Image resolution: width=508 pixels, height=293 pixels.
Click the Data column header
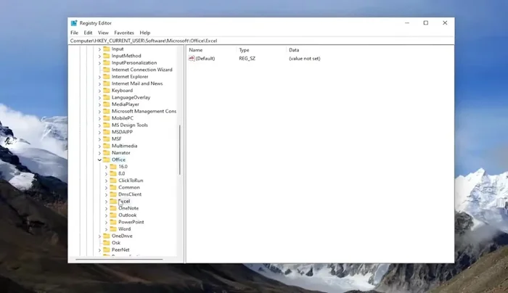click(294, 49)
